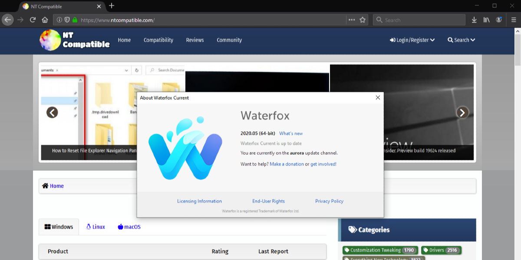Switch to the Linux tab

click(x=96, y=227)
